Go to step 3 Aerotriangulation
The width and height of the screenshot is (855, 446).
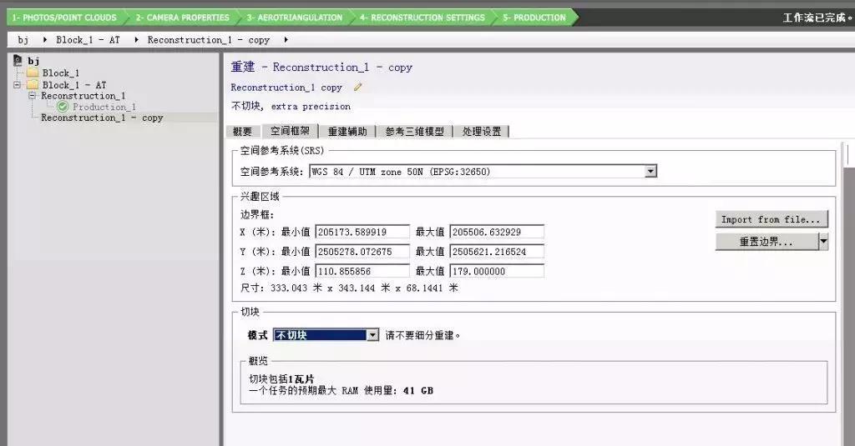click(x=295, y=18)
